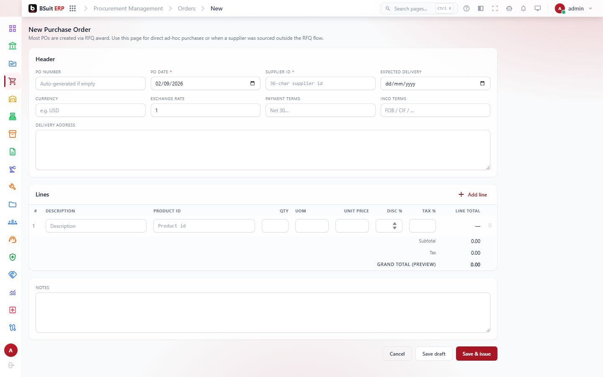This screenshot has height=377, width=603.
Task: Expand the admin user menu chevron
Action: (x=590, y=8)
